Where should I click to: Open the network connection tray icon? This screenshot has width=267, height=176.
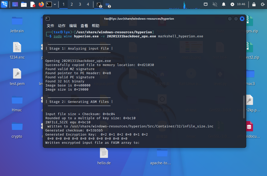pyautogui.click(x=206, y=4)
